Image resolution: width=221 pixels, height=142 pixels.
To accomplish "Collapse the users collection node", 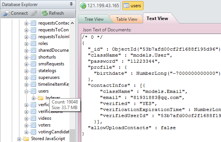I will pos(26,91).
